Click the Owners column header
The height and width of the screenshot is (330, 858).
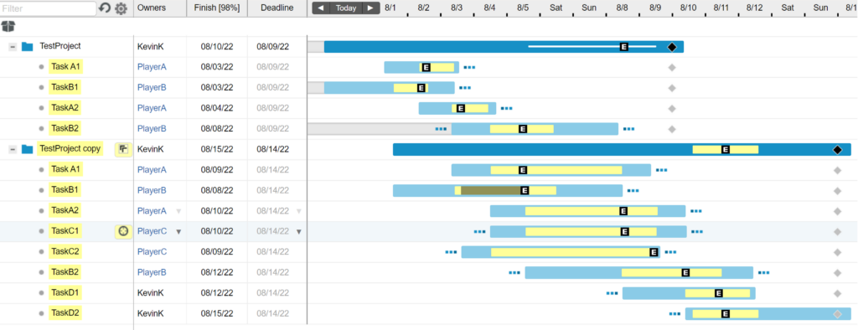pos(152,8)
